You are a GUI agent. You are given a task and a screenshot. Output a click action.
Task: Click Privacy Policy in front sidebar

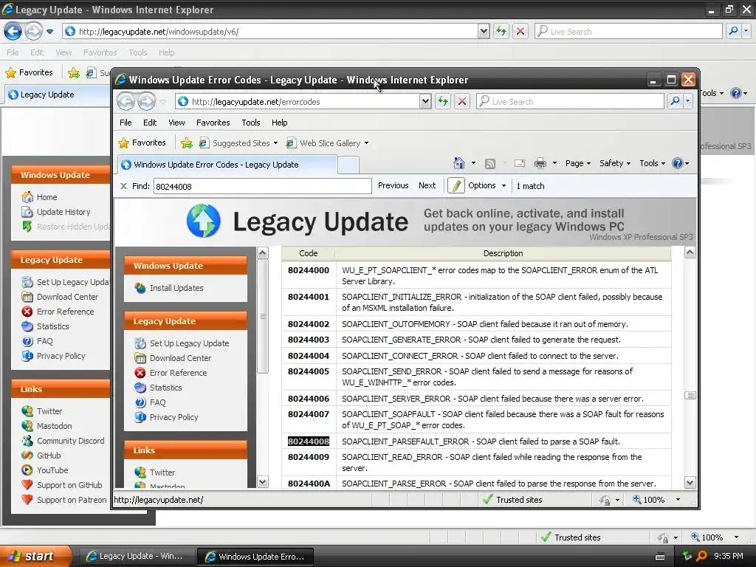pos(173,418)
